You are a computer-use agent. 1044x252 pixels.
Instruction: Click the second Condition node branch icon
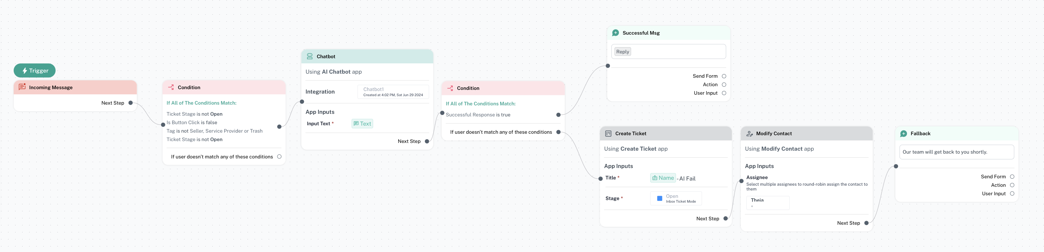click(x=450, y=88)
